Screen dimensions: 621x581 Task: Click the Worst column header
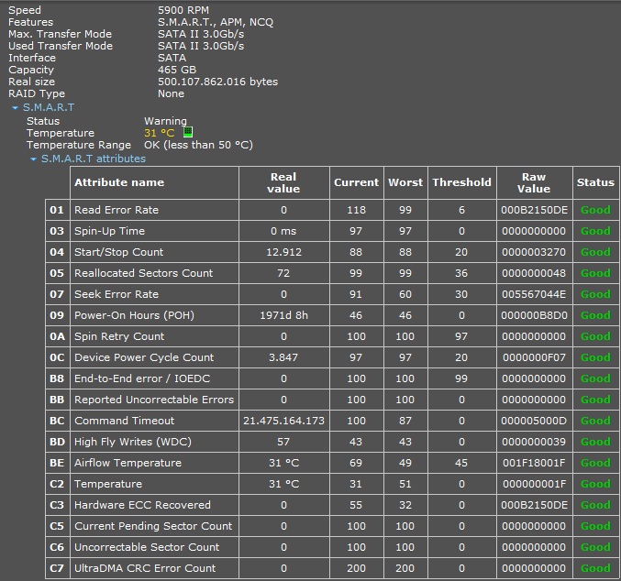point(405,182)
